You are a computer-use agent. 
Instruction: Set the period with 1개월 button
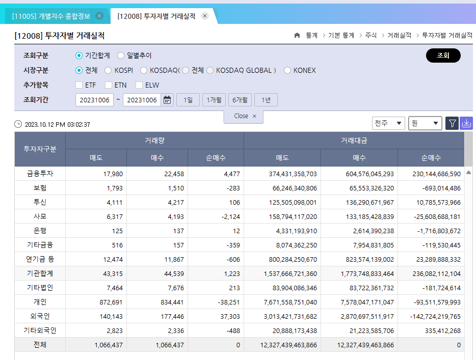pos(214,100)
